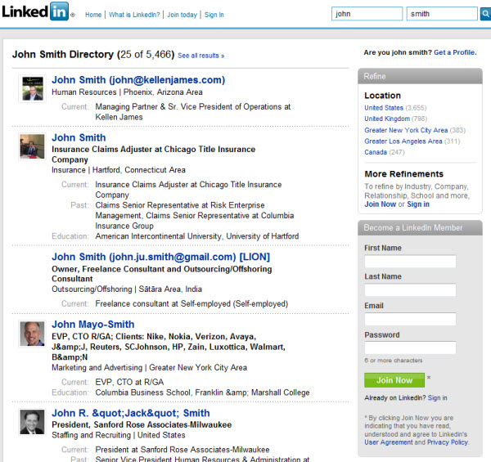The width and height of the screenshot is (491, 462).
Task: Refine by United States location
Action: 384,108
